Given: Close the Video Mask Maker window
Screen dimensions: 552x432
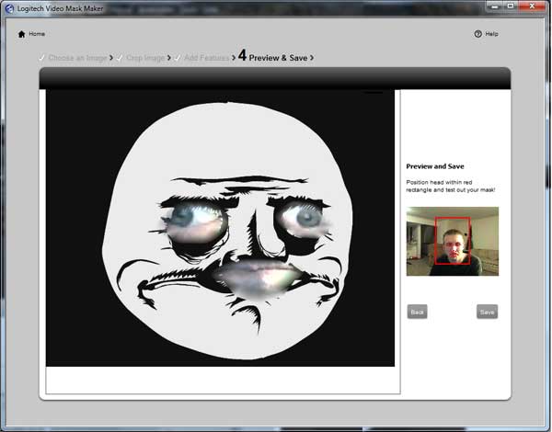Looking at the screenshot, I should (533, 6).
